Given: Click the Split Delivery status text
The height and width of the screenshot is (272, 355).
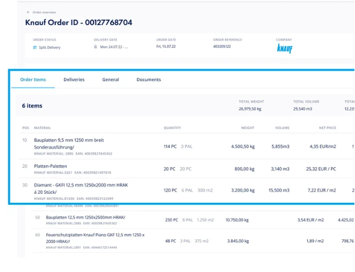Looking at the screenshot, I should [50, 48].
